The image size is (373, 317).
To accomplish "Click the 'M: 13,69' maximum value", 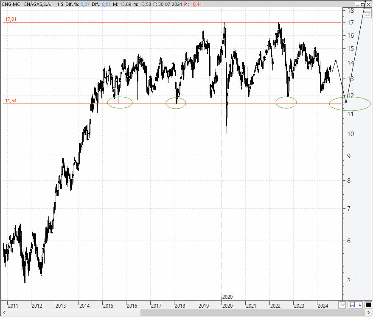I will pyautogui.click(x=122, y=4).
